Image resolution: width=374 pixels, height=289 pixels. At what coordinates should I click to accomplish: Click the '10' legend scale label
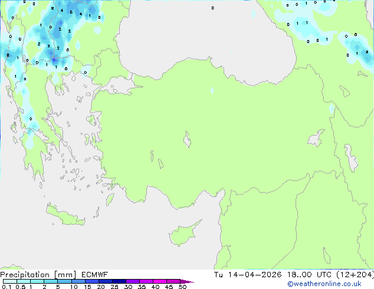coord(74,287)
